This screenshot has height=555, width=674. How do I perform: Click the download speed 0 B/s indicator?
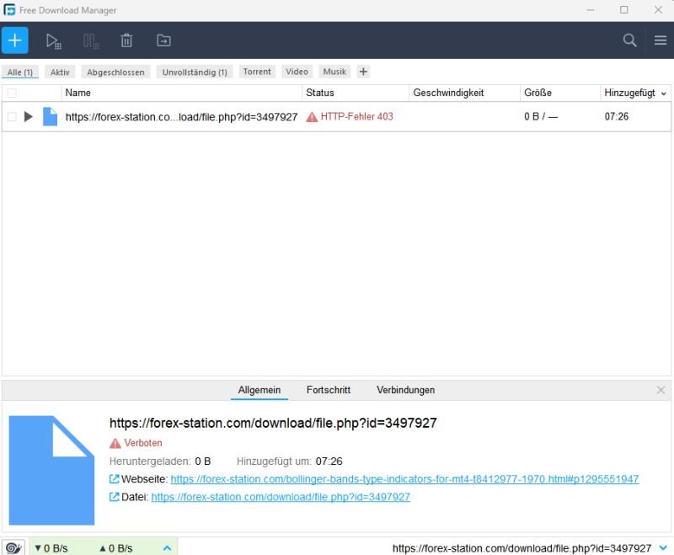pos(51,548)
